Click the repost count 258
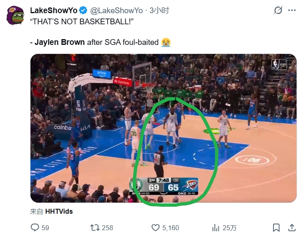 coord(108,228)
